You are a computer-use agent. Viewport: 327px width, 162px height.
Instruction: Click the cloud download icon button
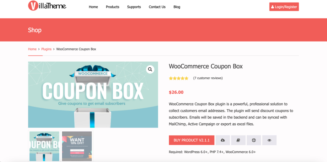click(x=223, y=140)
